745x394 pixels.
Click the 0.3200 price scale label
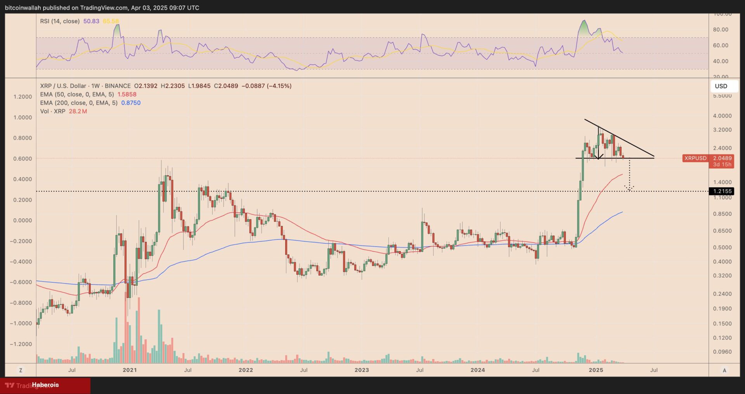(x=722, y=276)
